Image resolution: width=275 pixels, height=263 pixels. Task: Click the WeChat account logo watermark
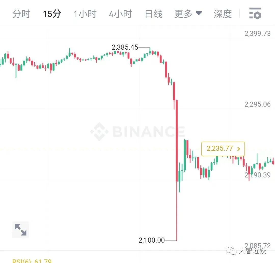pos(231,250)
